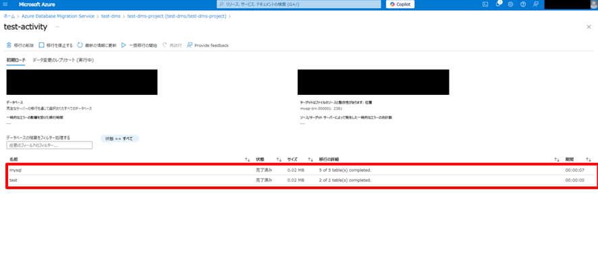Viewport: 598px width, 270px height.
Task: Sort by the 名前 column arrows
Action: [247, 160]
